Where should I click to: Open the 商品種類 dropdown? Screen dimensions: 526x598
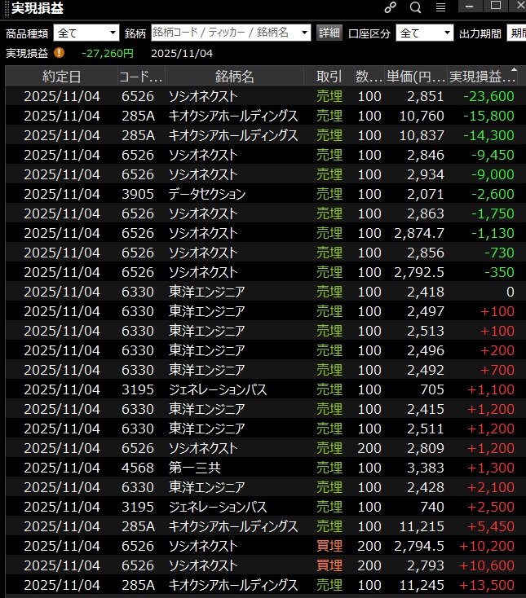point(86,33)
